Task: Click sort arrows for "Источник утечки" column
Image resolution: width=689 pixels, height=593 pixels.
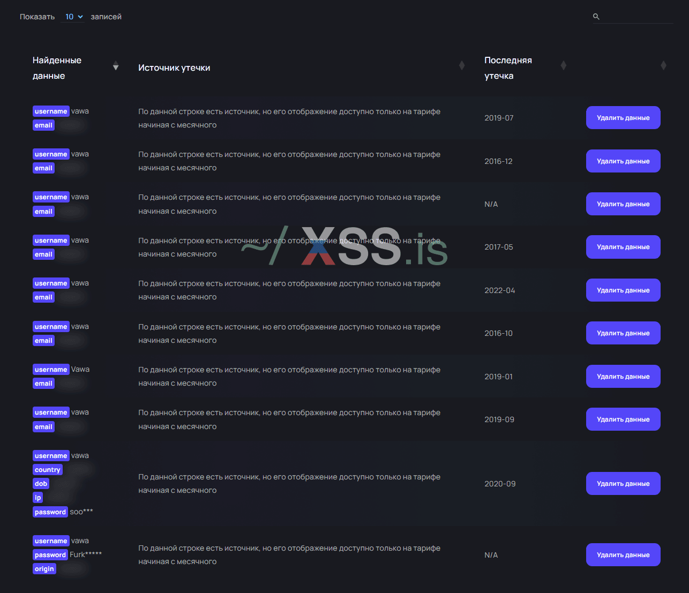Action: click(x=462, y=65)
